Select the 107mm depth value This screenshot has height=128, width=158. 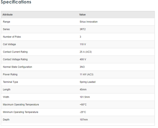[x=84, y=120]
